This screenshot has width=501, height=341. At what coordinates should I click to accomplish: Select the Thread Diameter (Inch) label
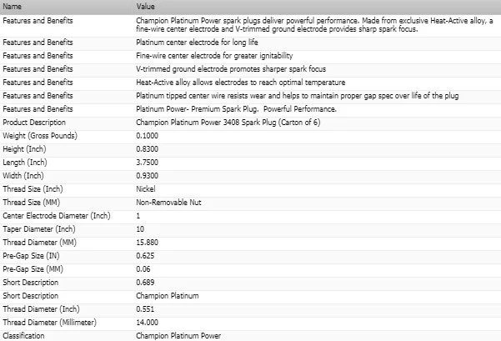point(41,309)
